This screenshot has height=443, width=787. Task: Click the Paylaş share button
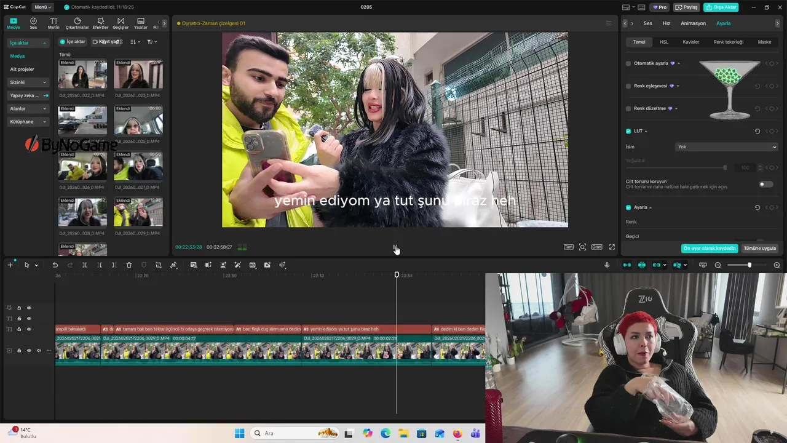[687, 7]
